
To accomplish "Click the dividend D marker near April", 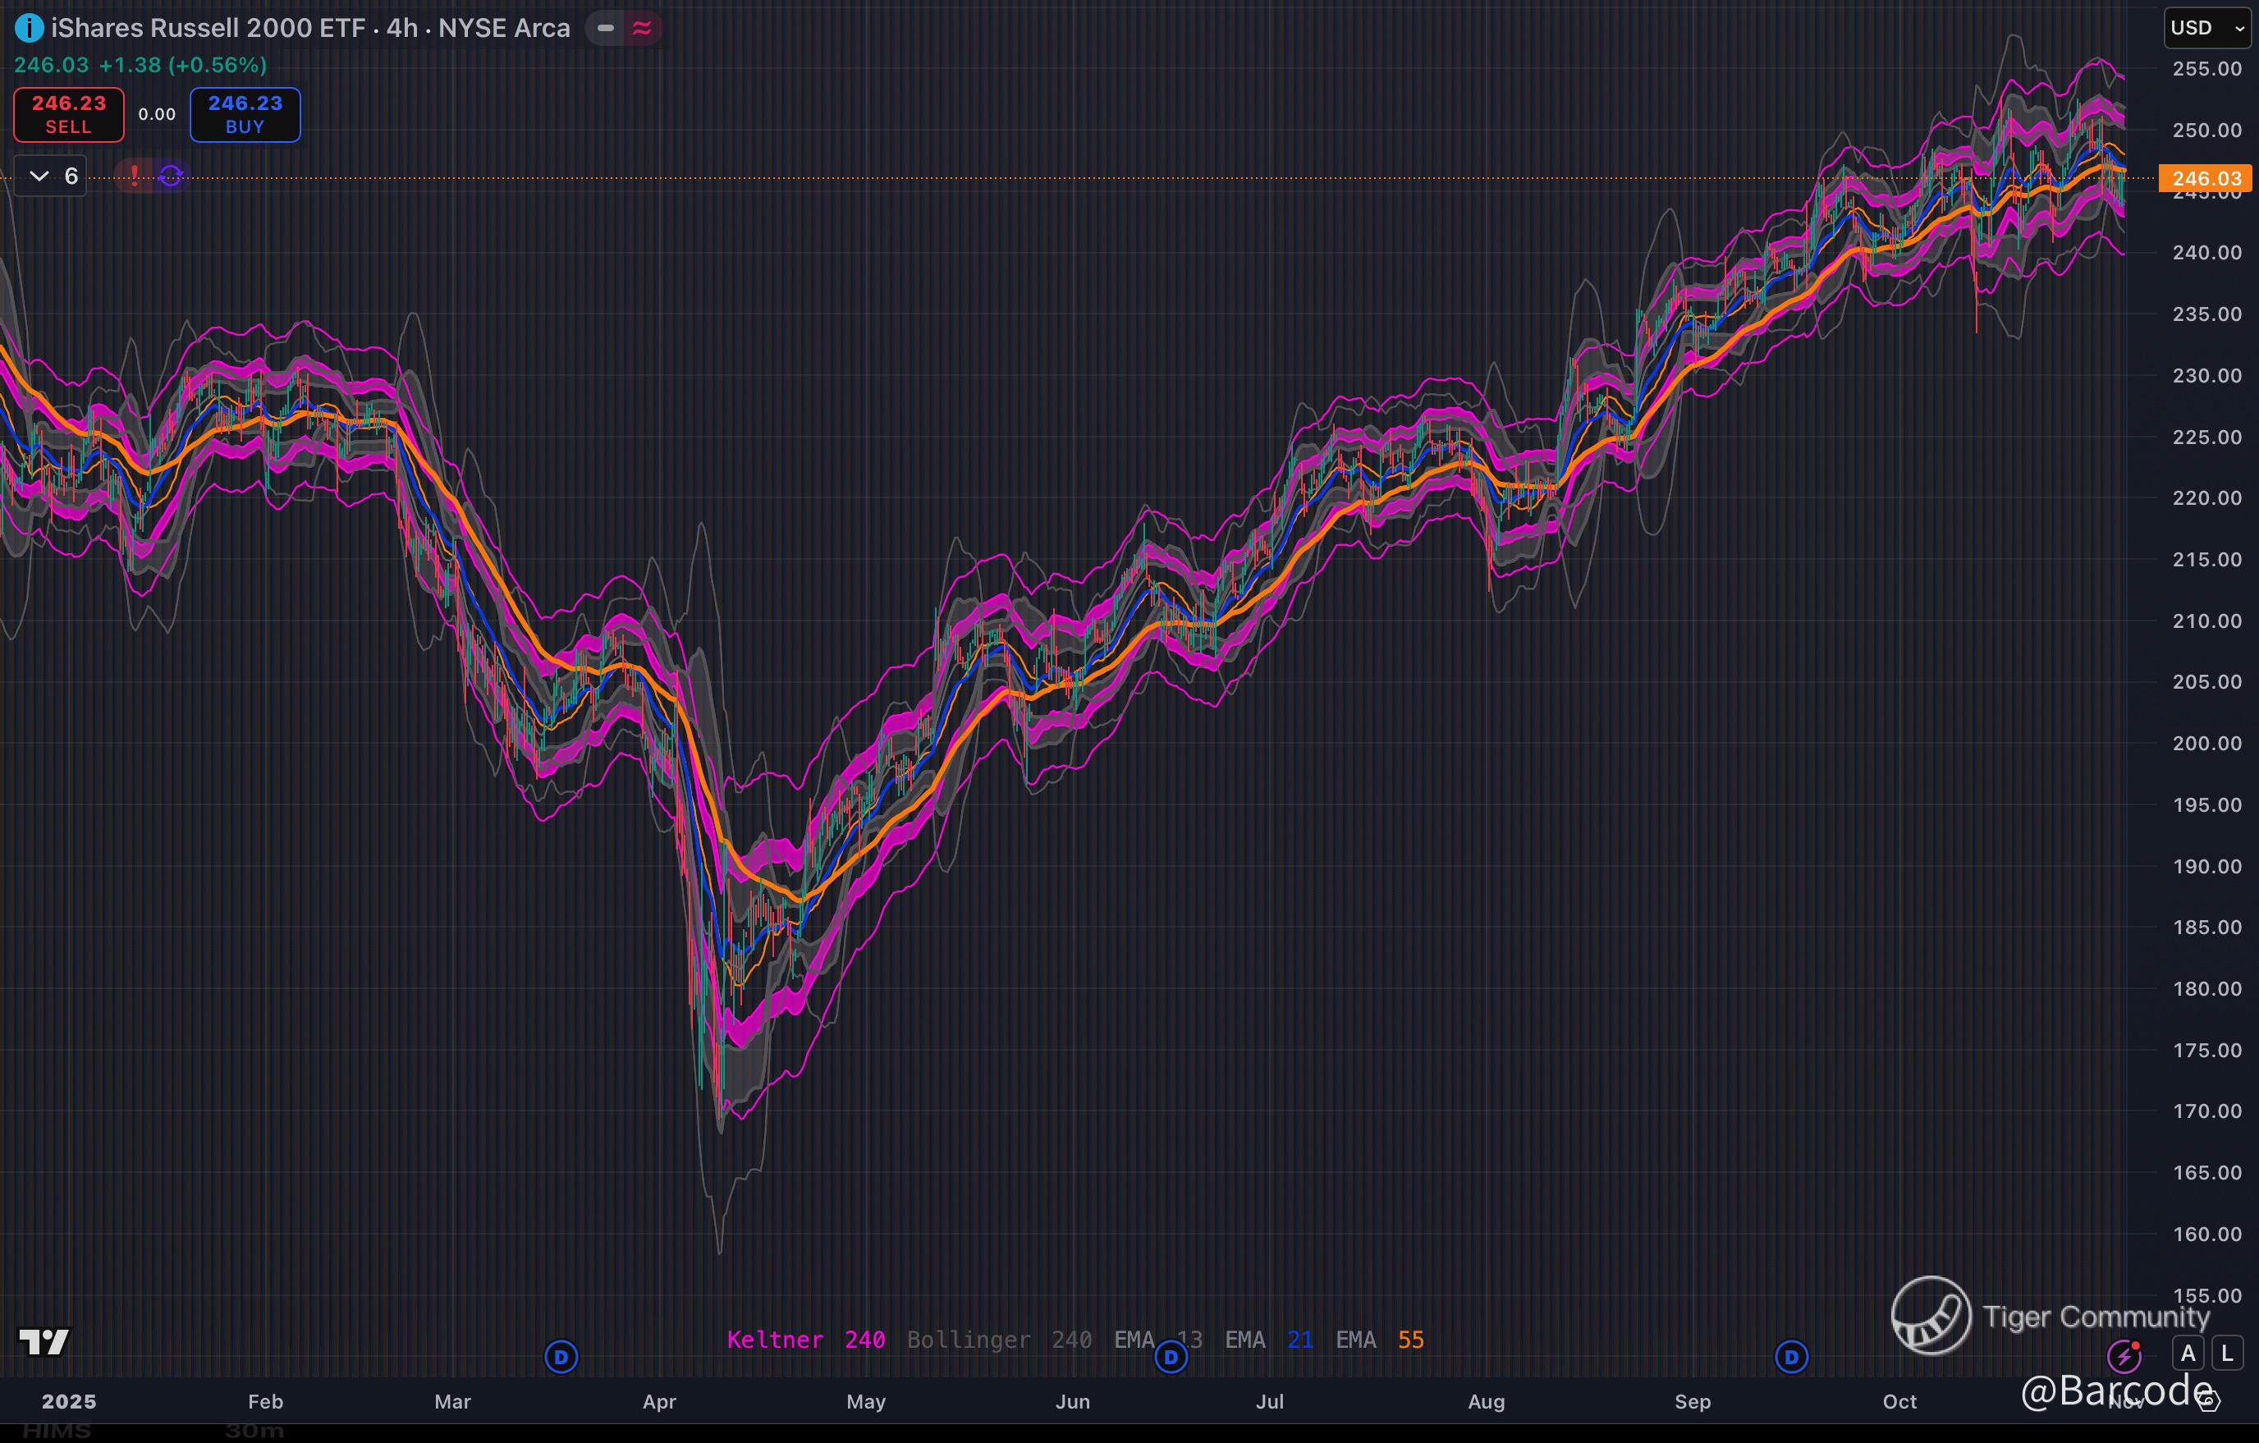I will 561,1357.
